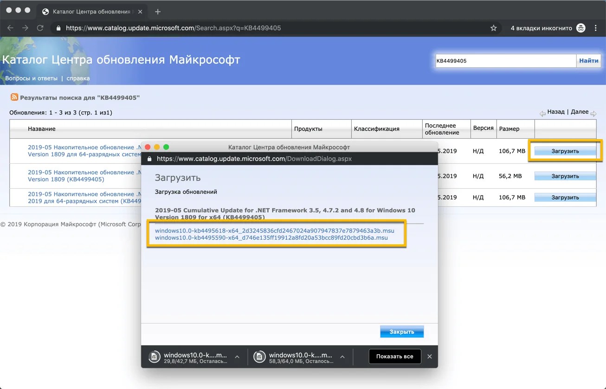Click the Загрузка обновлений text in the dialog

(x=186, y=192)
